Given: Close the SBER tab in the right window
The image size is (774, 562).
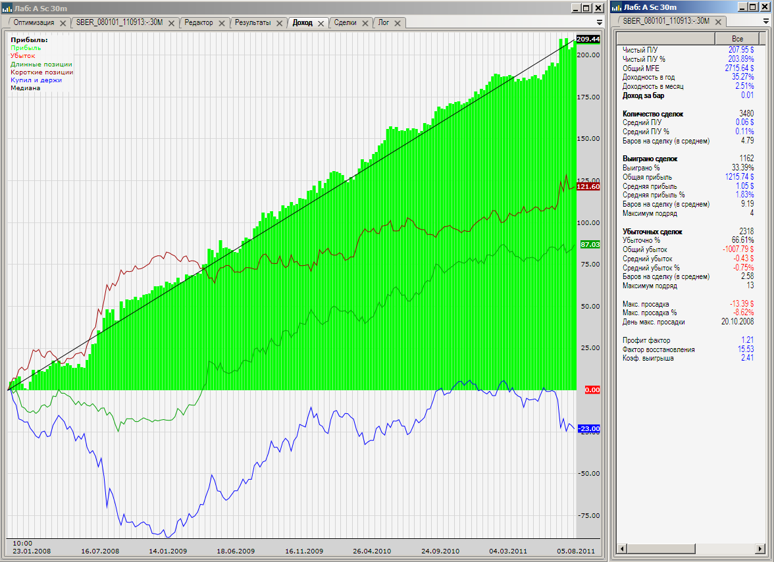Looking at the screenshot, I should point(718,22).
